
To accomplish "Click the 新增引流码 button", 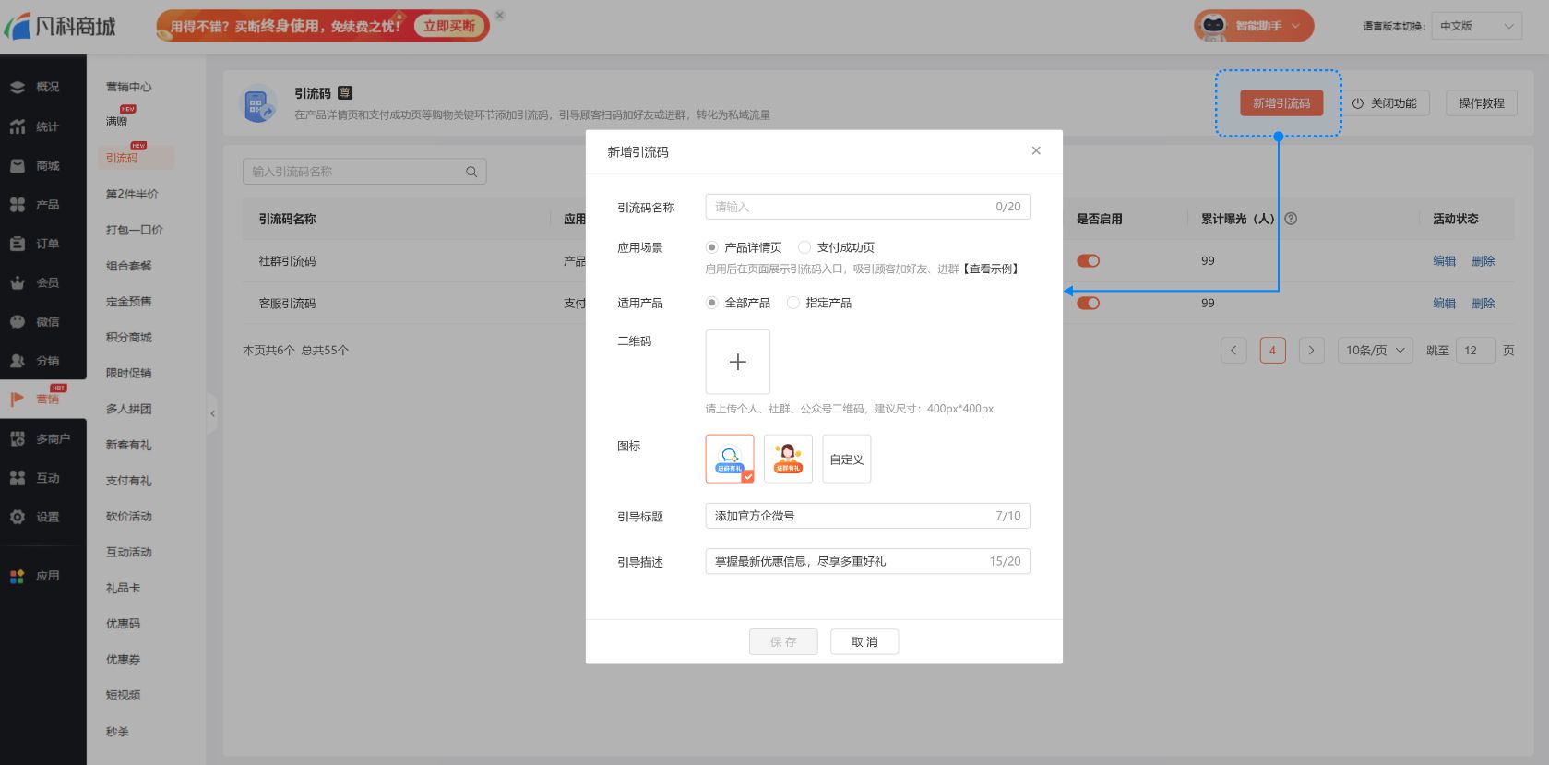I will [x=1281, y=103].
